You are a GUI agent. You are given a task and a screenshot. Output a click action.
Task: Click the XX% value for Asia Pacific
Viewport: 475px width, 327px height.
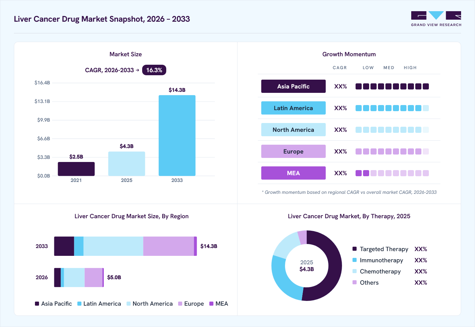(x=340, y=86)
